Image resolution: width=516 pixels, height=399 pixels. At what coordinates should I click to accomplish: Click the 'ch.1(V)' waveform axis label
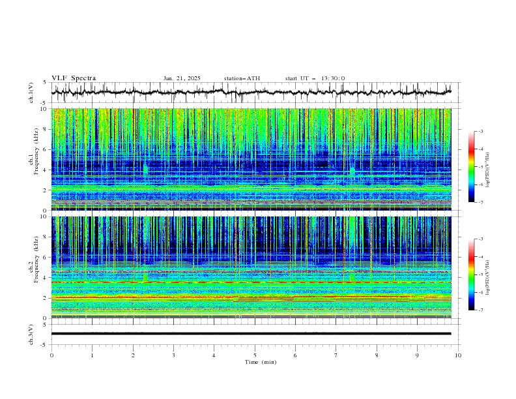(x=31, y=93)
